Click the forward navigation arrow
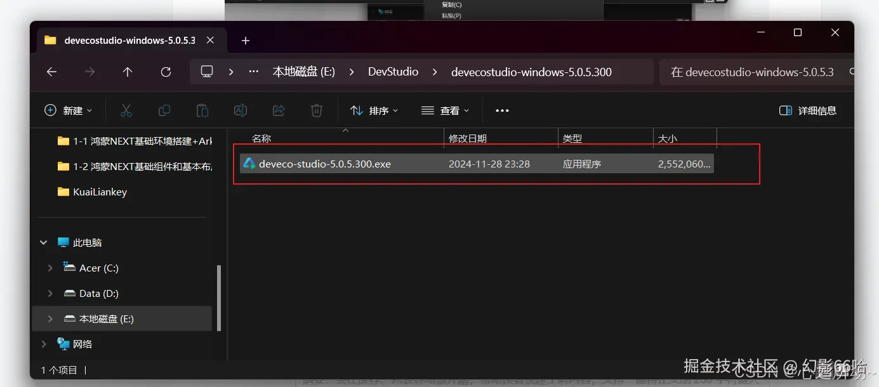 89,72
